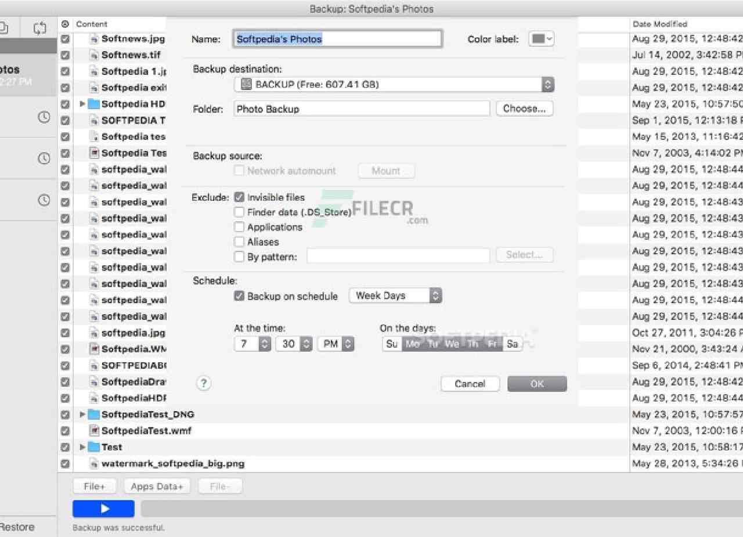The height and width of the screenshot is (537, 743).
Task: Click the BACKUP drive icon in destination menu
Action: pos(246,85)
